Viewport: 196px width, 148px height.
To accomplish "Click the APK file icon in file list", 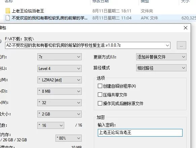I will [8, 18].
